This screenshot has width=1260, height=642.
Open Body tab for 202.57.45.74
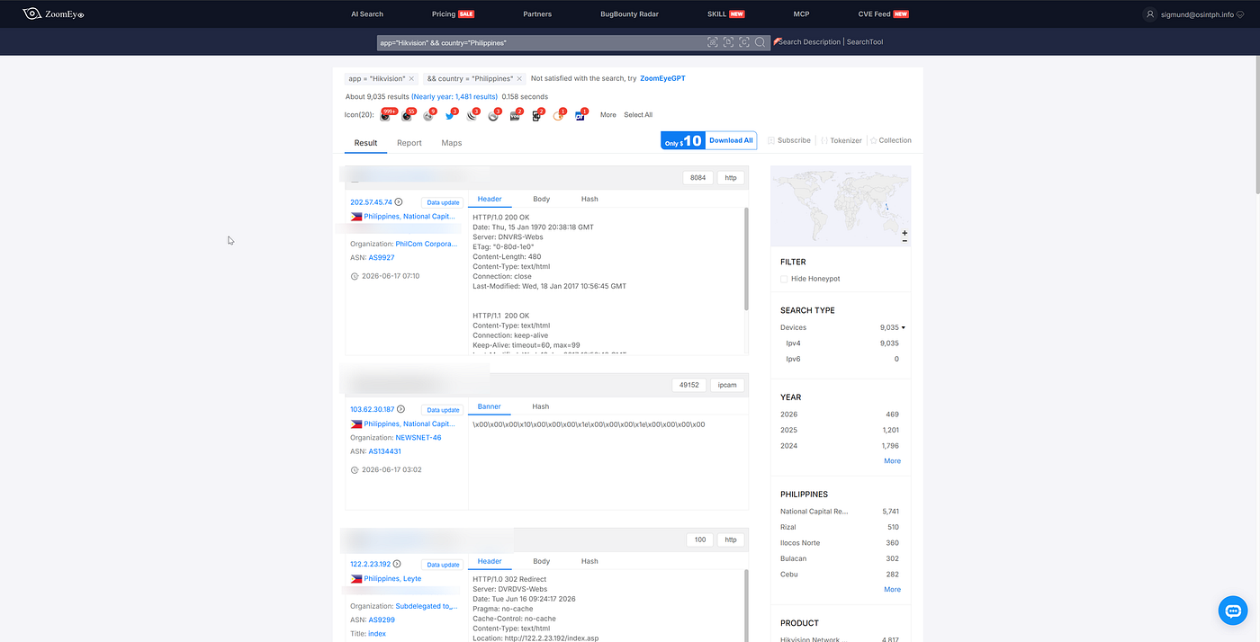541,199
